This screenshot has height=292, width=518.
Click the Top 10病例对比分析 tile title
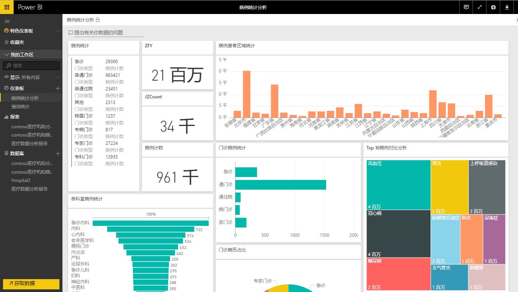click(387, 148)
